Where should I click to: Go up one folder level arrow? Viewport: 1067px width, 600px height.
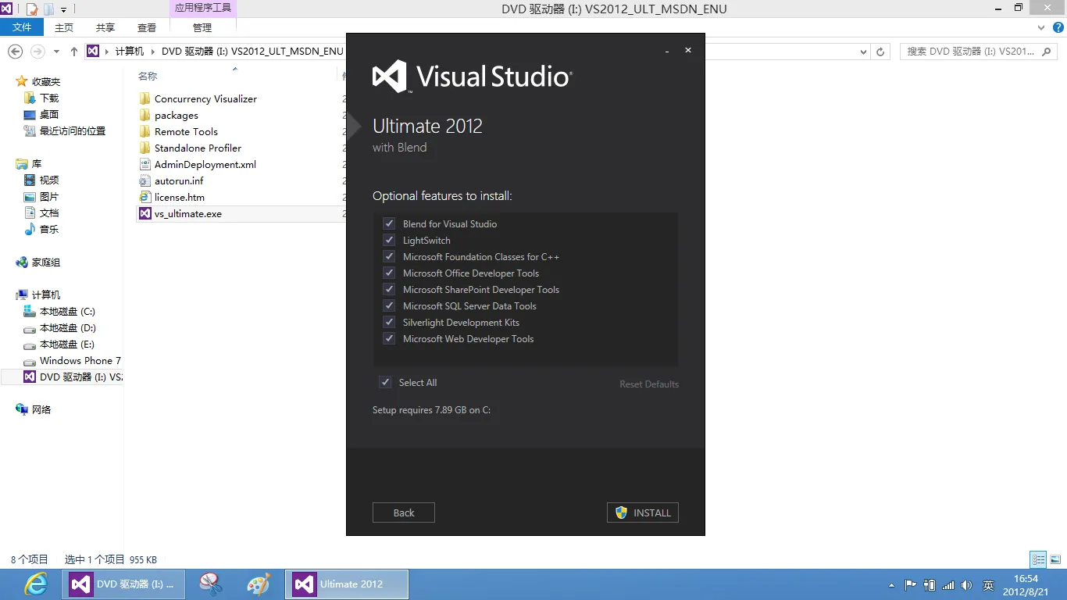click(74, 52)
